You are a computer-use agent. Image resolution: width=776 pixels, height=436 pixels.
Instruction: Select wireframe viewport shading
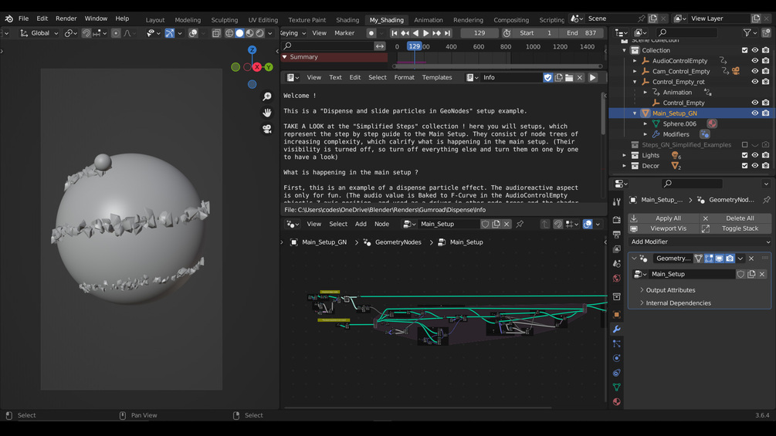[x=229, y=33]
